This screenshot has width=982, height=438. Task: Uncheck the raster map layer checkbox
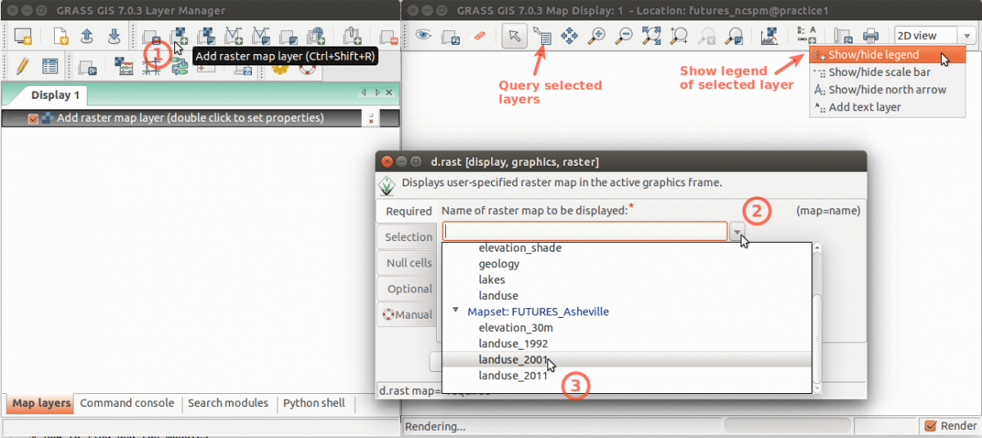tap(34, 118)
